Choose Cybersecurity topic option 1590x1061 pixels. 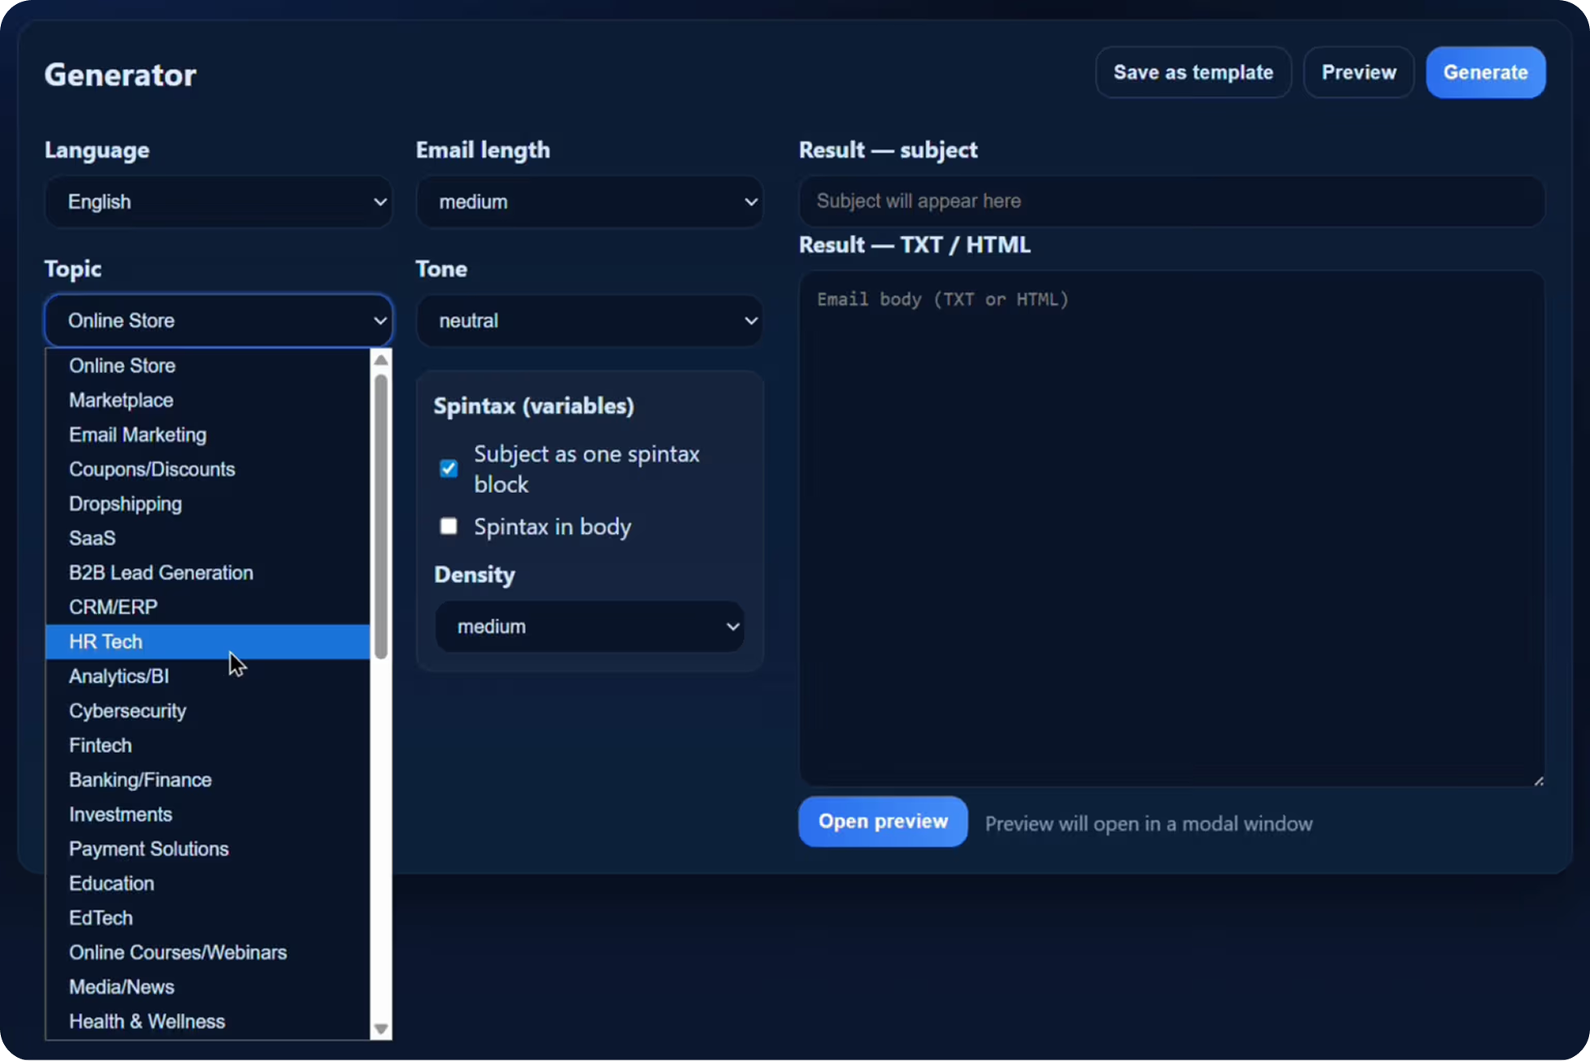(x=128, y=711)
